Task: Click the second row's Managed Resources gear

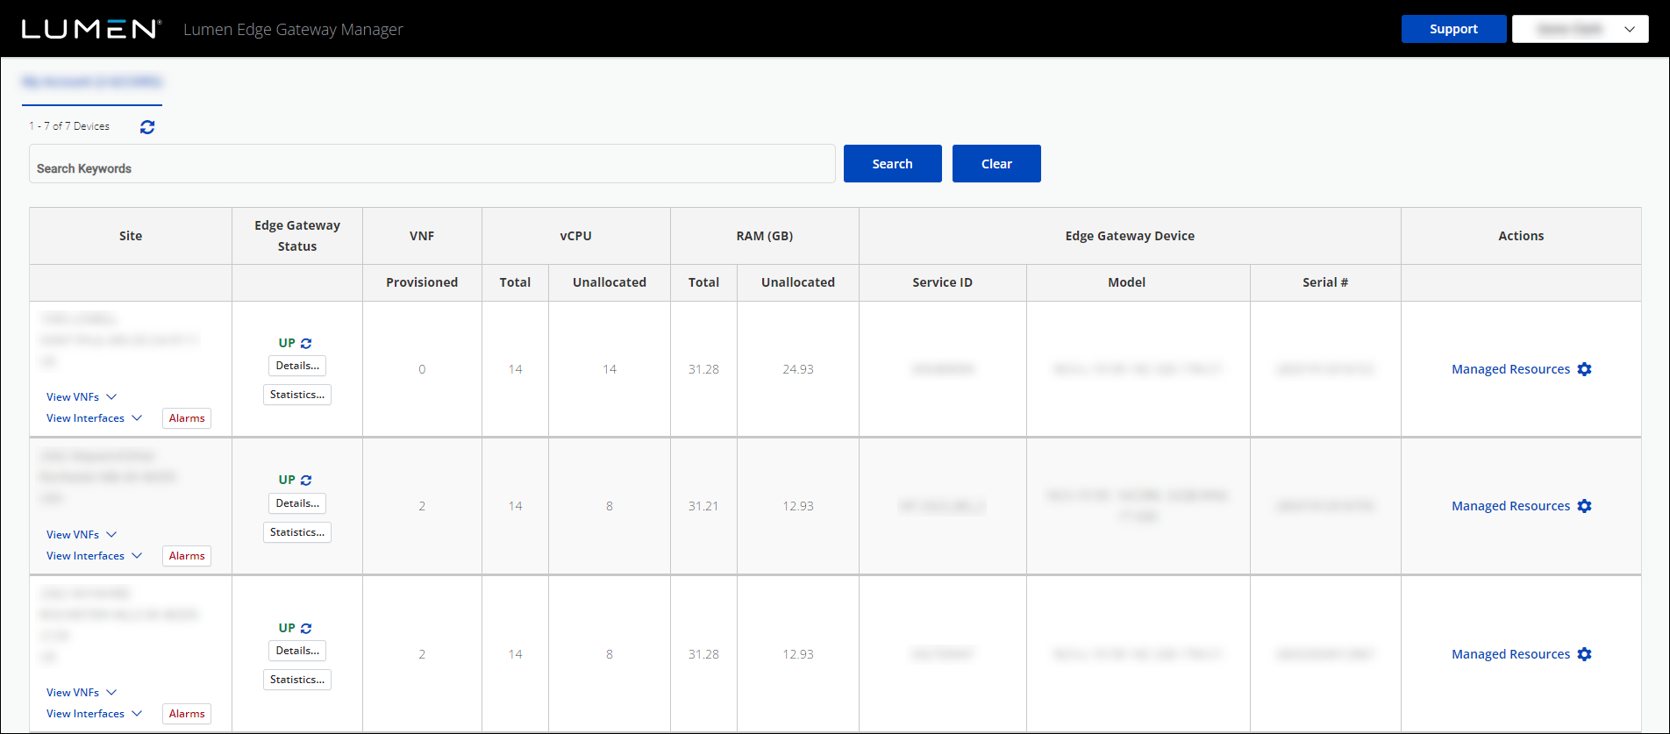Action: tap(1584, 506)
